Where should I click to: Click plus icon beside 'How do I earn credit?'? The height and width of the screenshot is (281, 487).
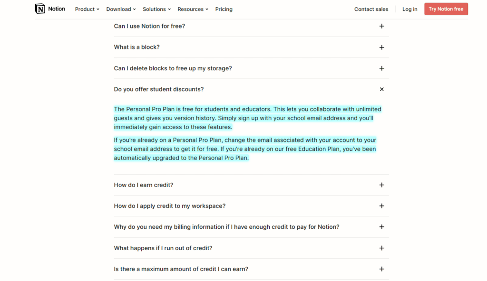tap(381, 185)
